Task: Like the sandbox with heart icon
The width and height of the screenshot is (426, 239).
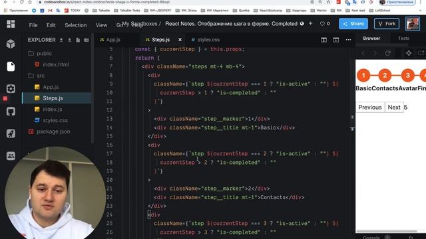Action: (322, 24)
